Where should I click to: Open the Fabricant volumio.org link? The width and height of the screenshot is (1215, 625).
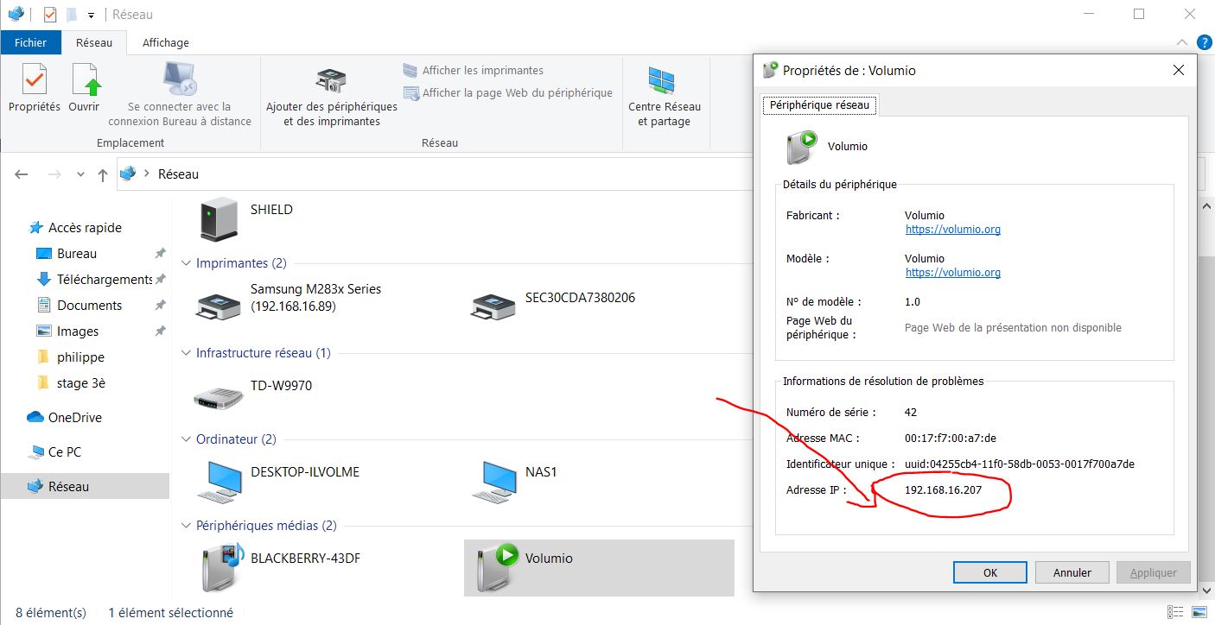[952, 230]
